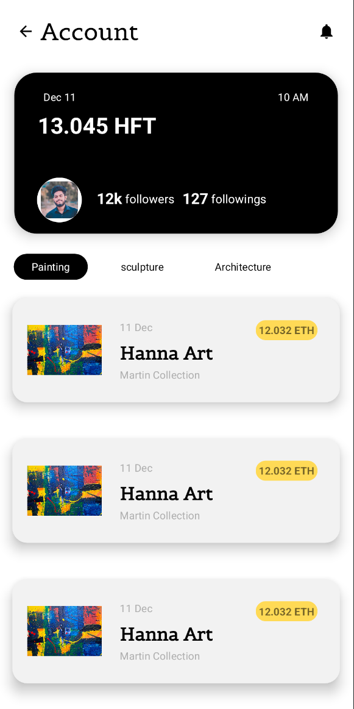The width and height of the screenshot is (354, 709).
Task: Click the first 12.032 ETH price badge
Action: [x=286, y=330]
